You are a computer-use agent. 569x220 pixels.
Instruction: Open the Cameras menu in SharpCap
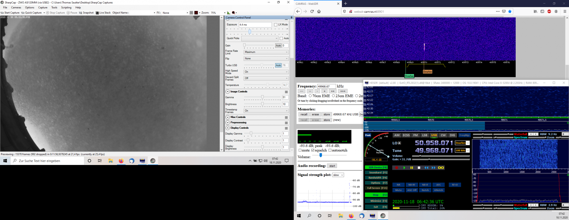pyautogui.click(x=16, y=8)
